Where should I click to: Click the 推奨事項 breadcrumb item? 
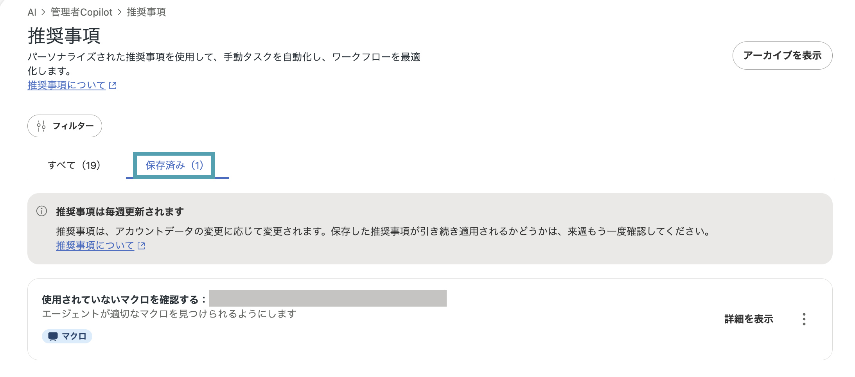tap(146, 12)
